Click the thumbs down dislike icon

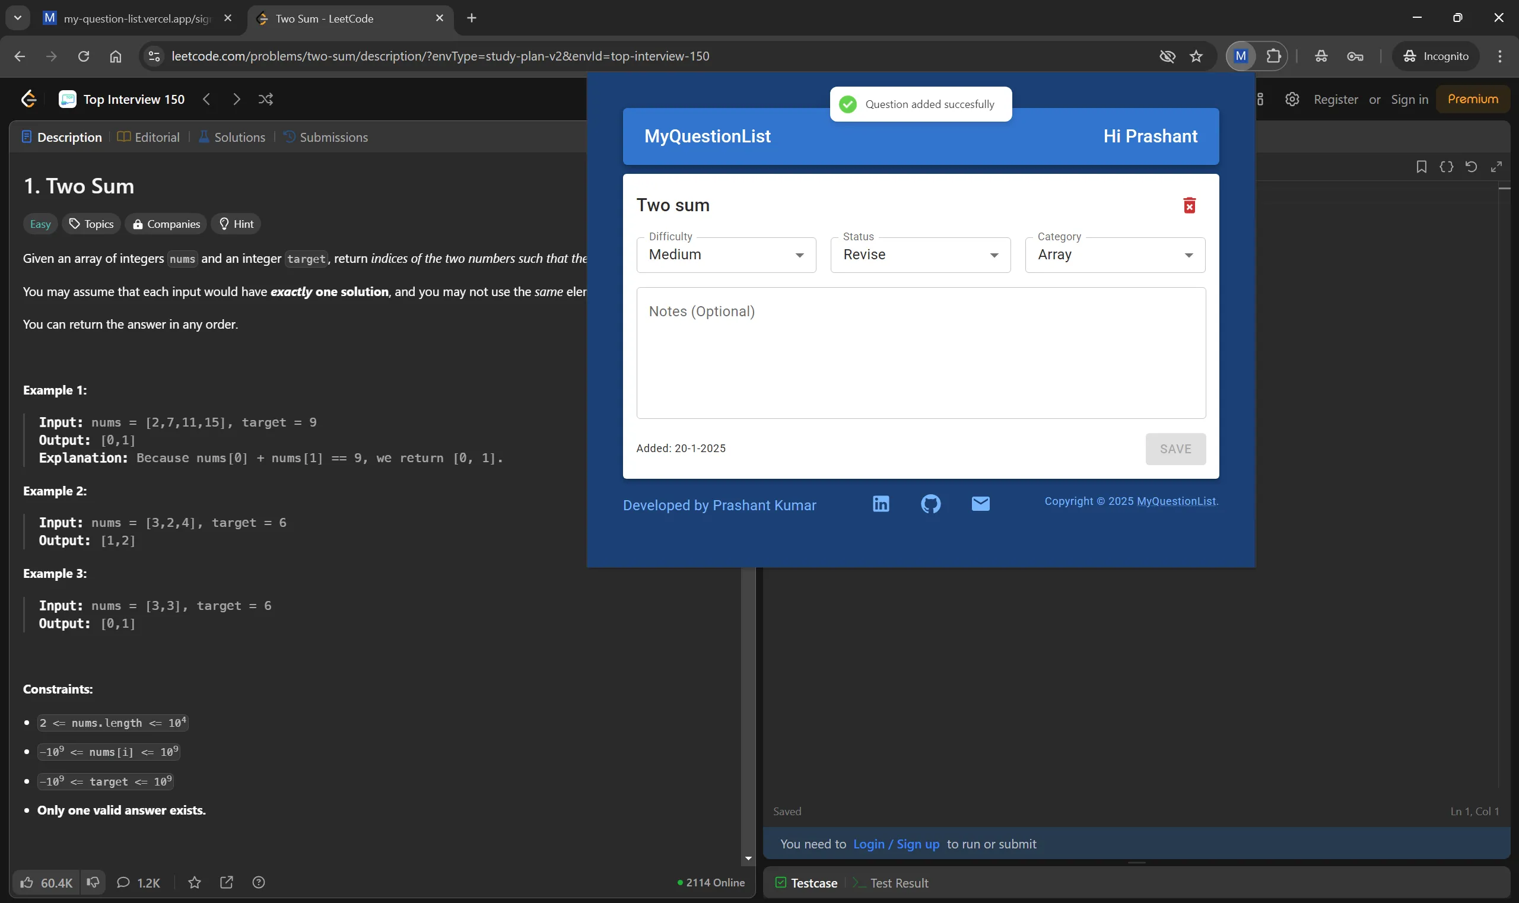93,882
